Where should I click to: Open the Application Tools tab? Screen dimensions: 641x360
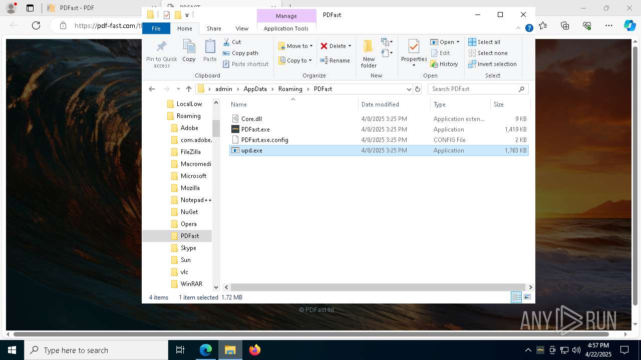pos(286,28)
